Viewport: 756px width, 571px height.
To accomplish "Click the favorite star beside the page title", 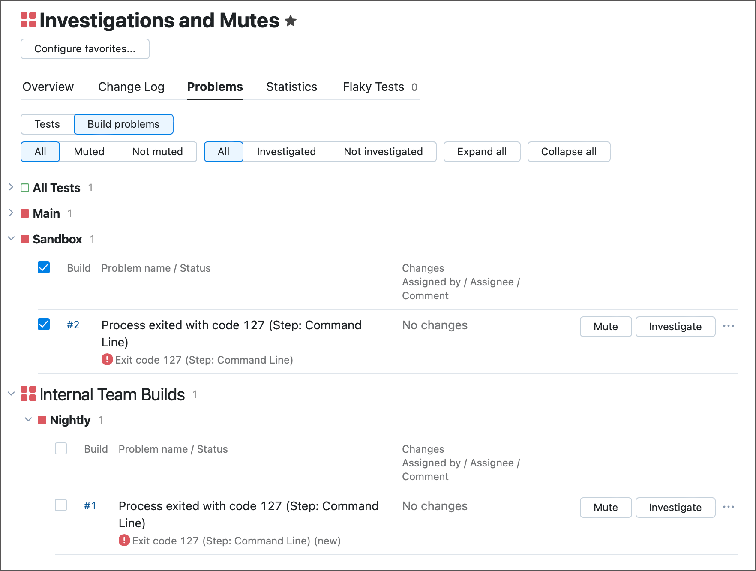I will [x=291, y=21].
